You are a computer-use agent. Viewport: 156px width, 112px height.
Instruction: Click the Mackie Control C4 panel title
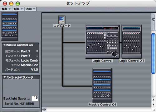[x=19, y=45]
